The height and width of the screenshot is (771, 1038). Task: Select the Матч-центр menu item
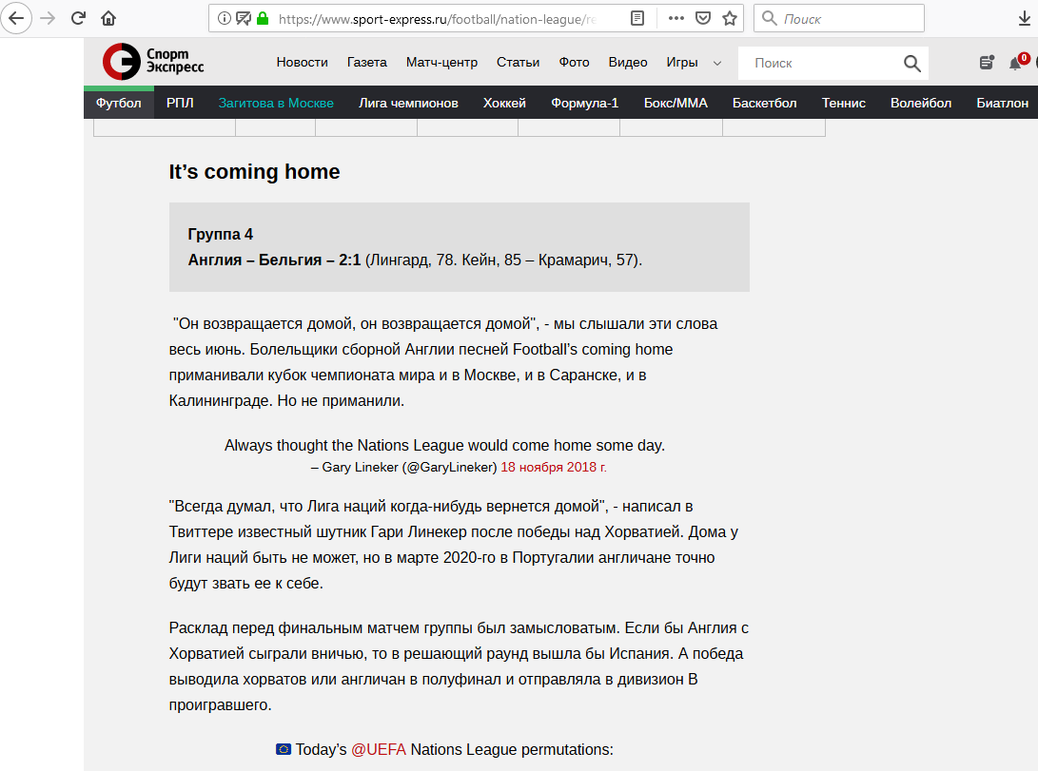point(441,63)
